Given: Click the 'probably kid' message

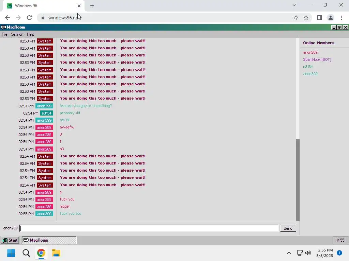Looking at the screenshot, I should point(70,113).
